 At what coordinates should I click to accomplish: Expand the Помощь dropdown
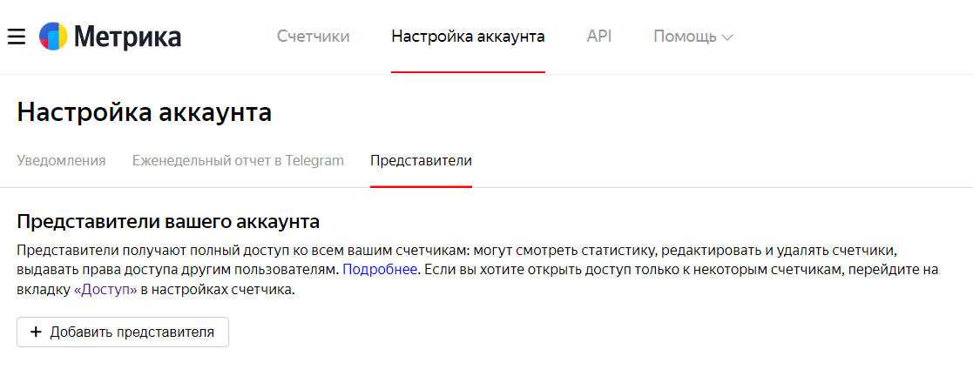693,37
